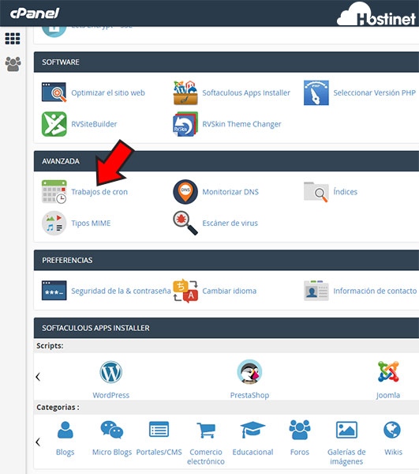Open Seleccionar Versión PHP link
Screen dimensions: 419x474
(374, 92)
